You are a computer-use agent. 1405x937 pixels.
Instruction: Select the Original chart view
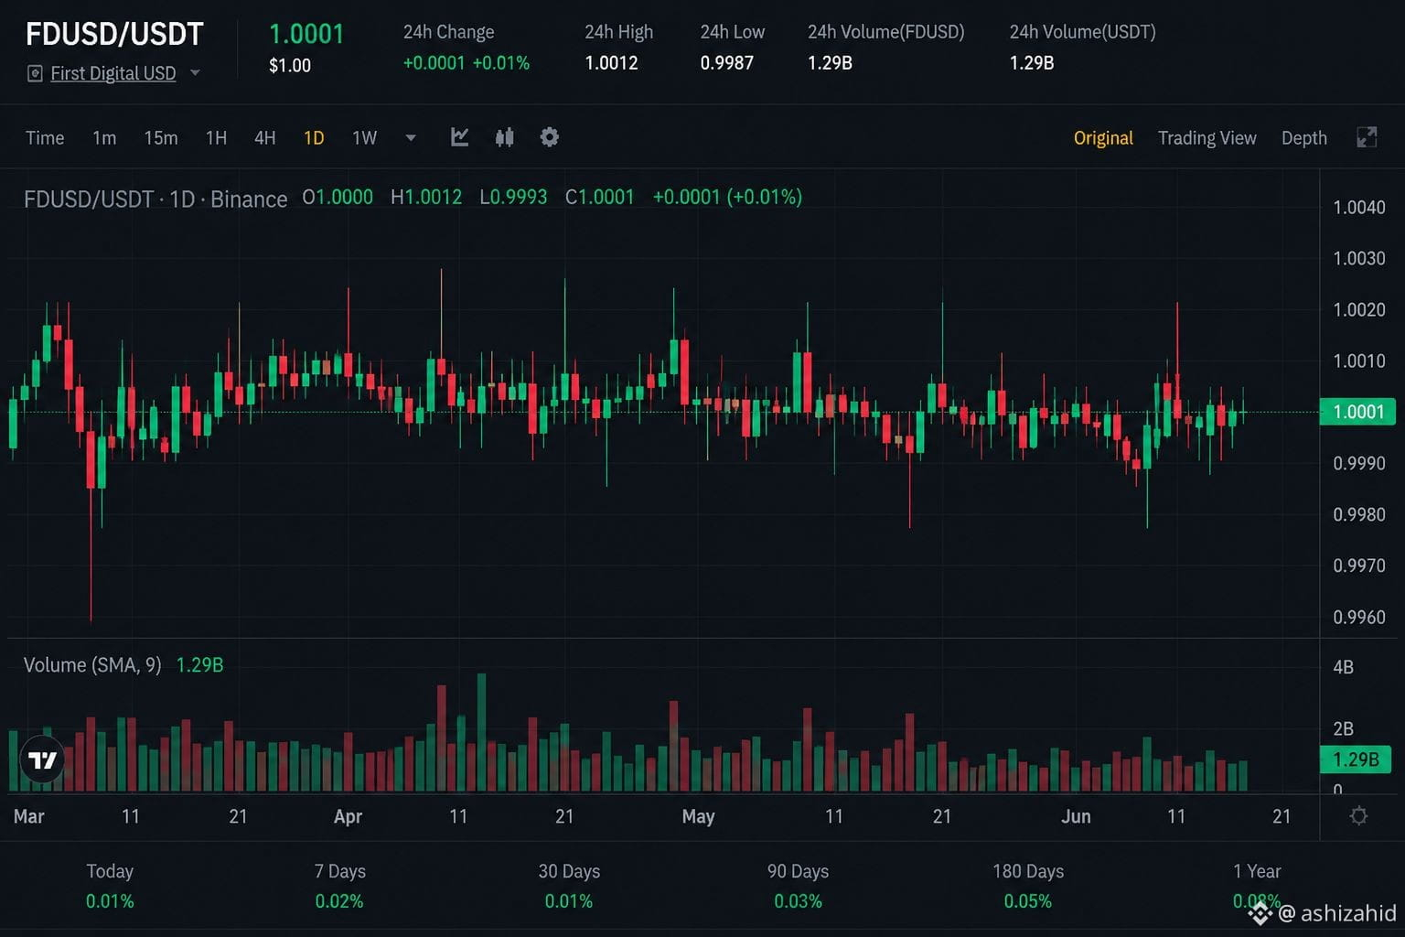click(x=1103, y=138)
